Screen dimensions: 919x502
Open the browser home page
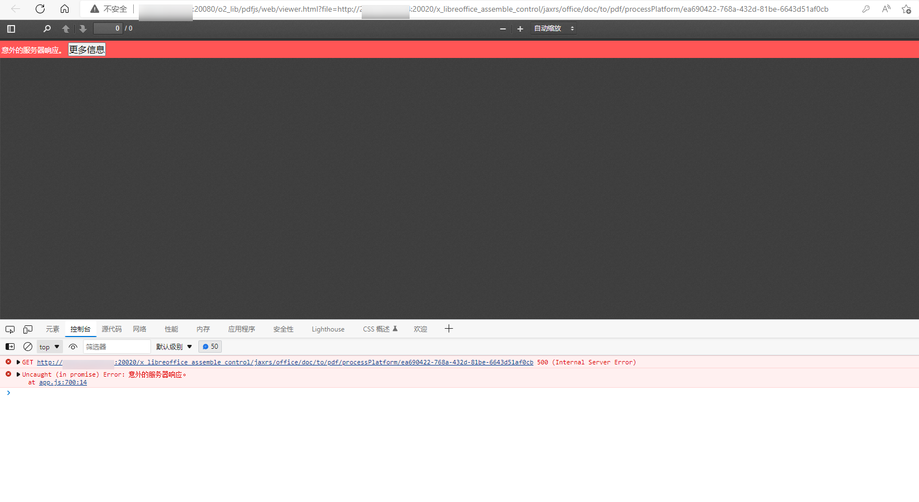point(65,9)
